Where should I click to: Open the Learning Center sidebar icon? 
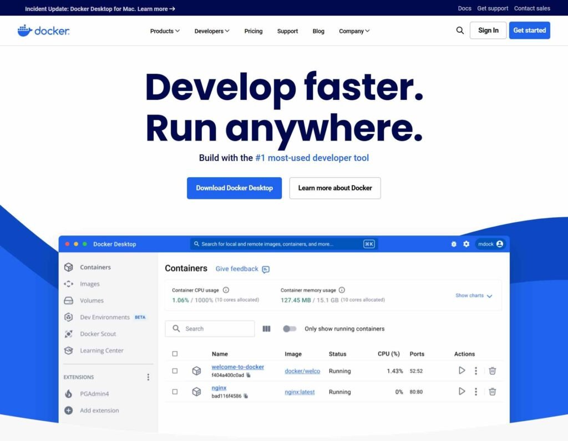click(x=68, y=350)
